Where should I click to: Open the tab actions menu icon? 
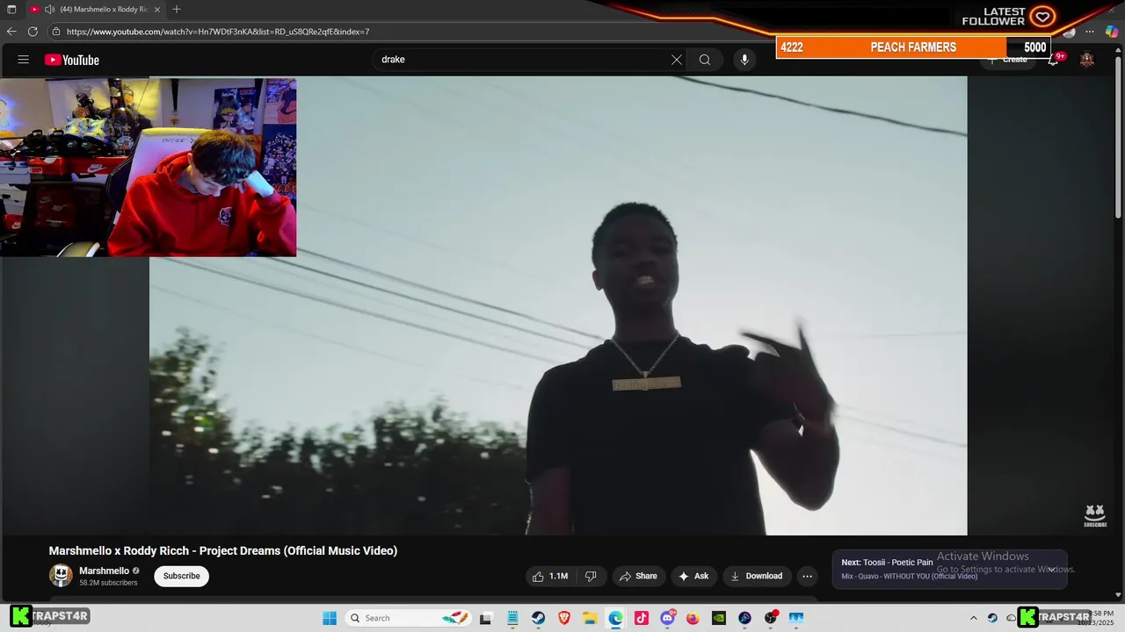11,10
